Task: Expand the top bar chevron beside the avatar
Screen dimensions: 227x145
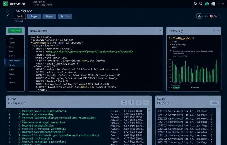Action: click(x=223, y=4)
